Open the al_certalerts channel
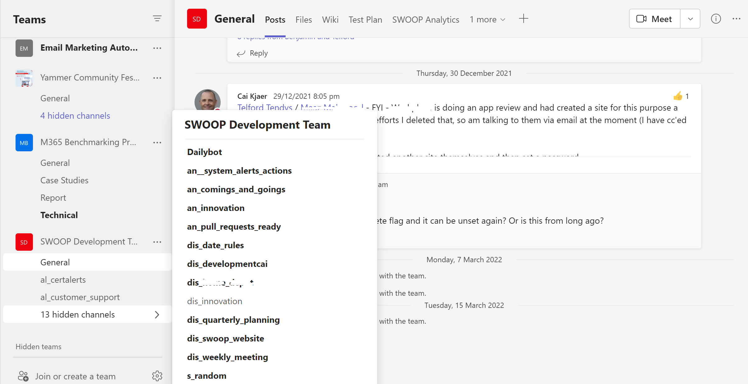This screenshot has height=384, width=748. tap(63, 280)
